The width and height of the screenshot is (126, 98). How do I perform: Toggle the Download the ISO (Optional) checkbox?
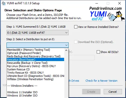(76, 42)
